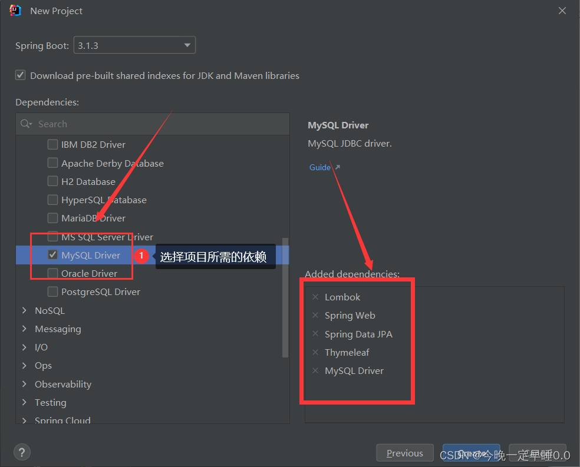Uncheck the MySQL Driver checkbox
The height and width of the screenshot is (467, 580).
[52, 254]
